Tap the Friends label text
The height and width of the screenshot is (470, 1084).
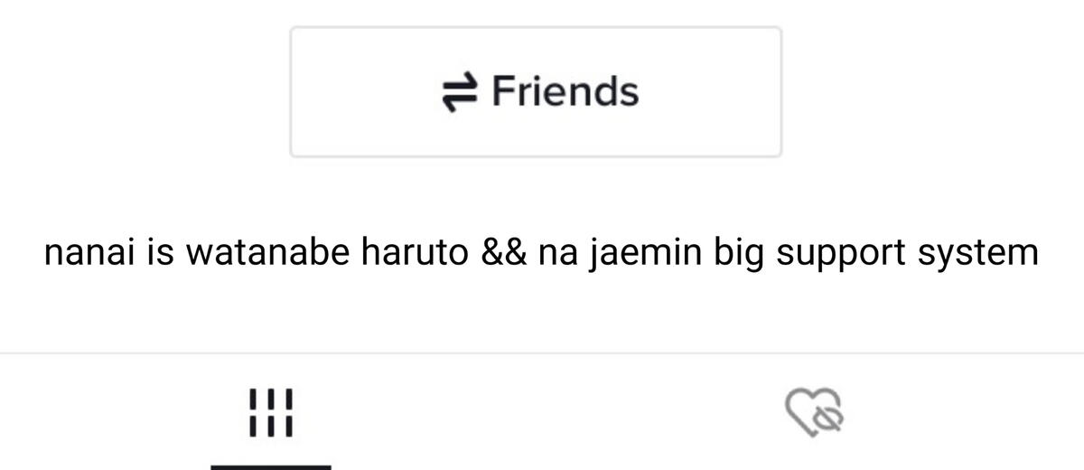[x=565, y=91]
